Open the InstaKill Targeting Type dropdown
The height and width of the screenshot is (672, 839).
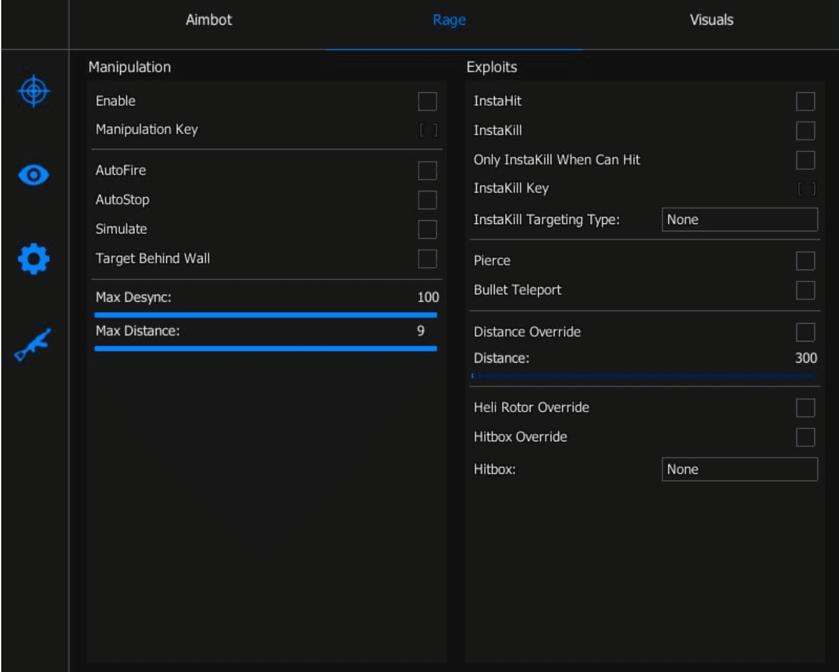(739, 220)
